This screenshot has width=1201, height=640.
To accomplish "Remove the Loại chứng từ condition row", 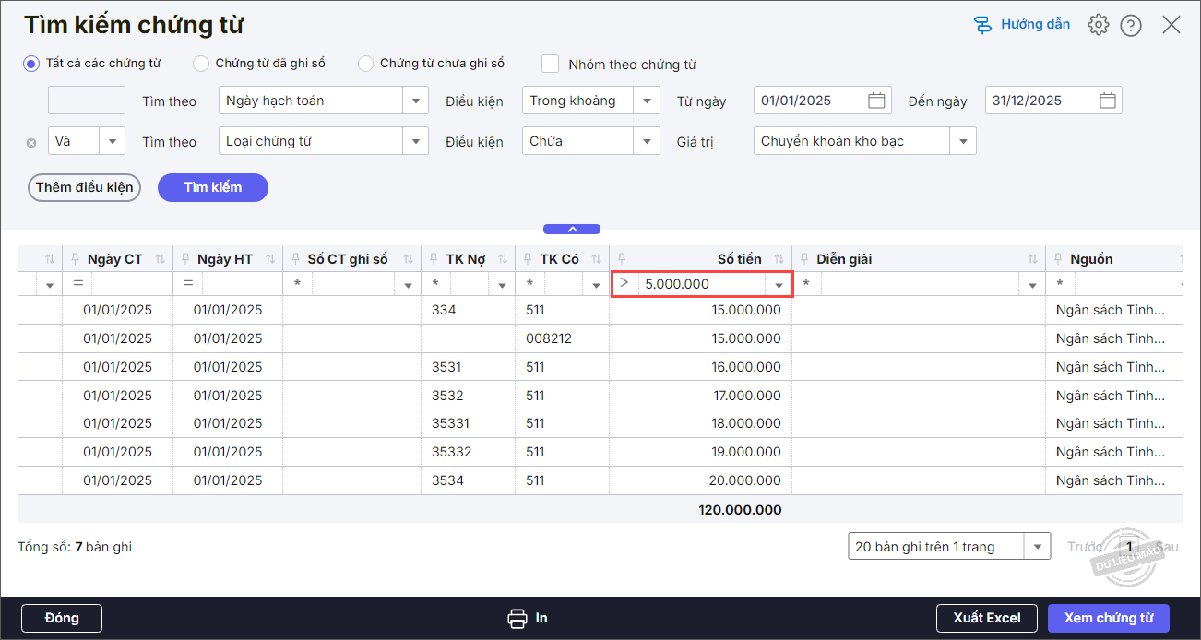I will pos(31,142).
